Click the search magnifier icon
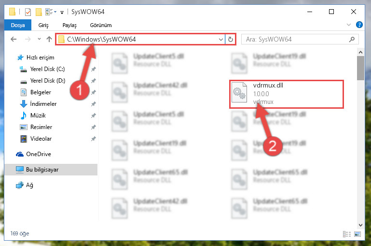 [352, 39]
